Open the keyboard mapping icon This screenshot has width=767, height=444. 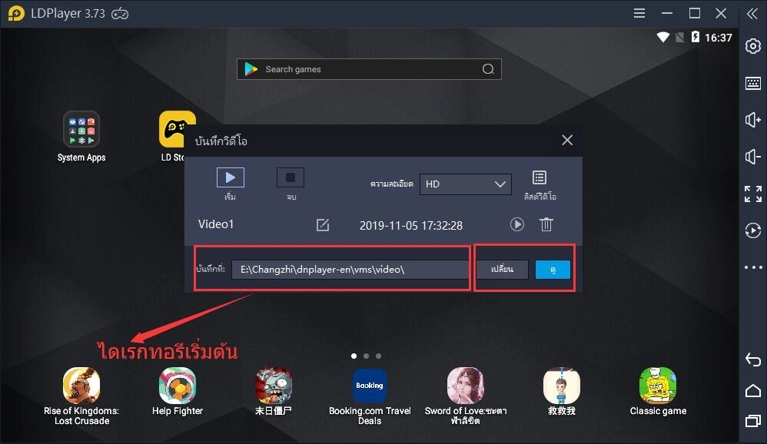753,83
